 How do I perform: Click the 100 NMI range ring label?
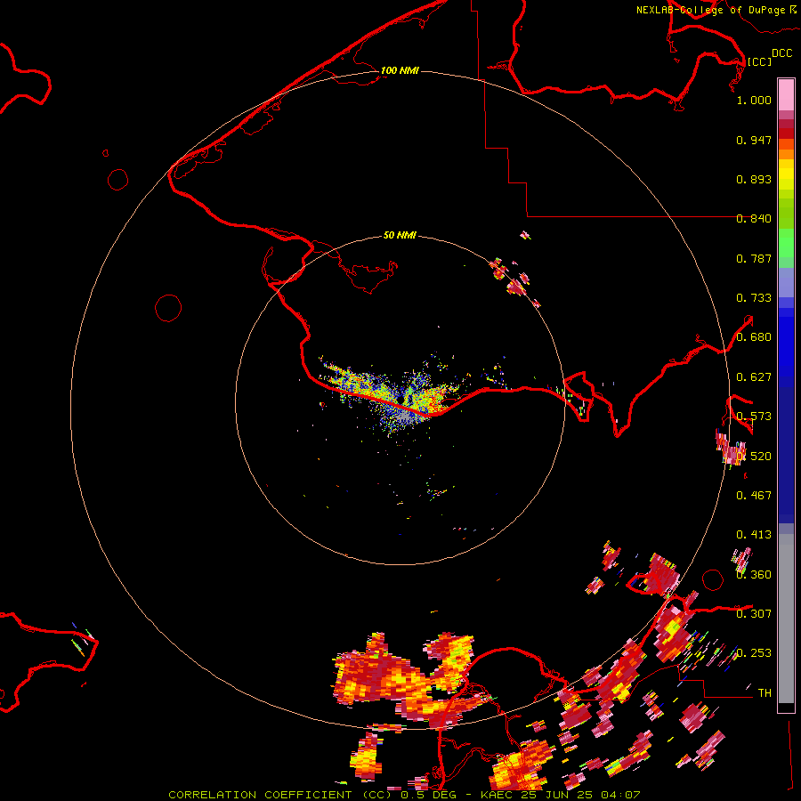[x=400, y=70]
